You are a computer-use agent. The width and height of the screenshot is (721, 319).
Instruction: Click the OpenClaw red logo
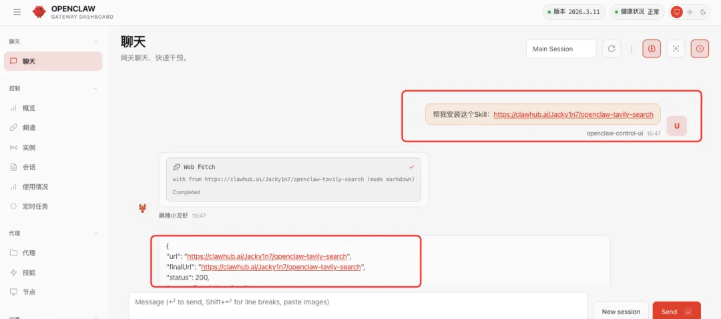click(x=39, y=12)
